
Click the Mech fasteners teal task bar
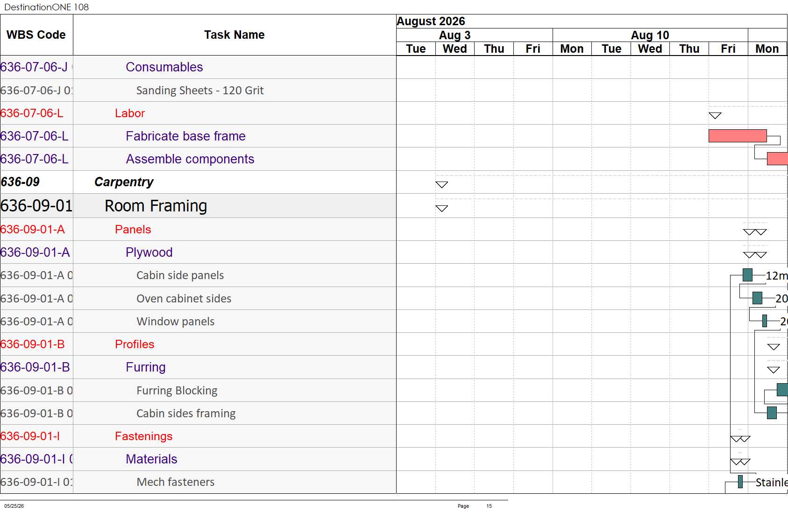pyautogui.click(x=740, y=482)
